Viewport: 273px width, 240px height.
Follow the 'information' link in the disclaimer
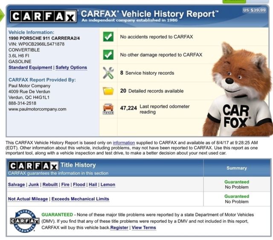coord(124,143)
